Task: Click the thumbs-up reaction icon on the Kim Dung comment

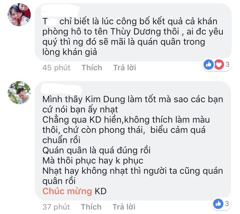Action: 218,203
